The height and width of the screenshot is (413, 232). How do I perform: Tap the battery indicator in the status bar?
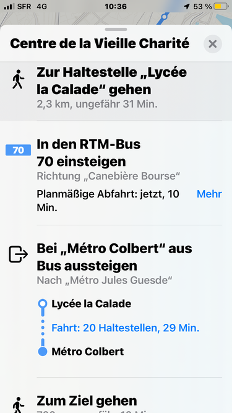(221, 7)
